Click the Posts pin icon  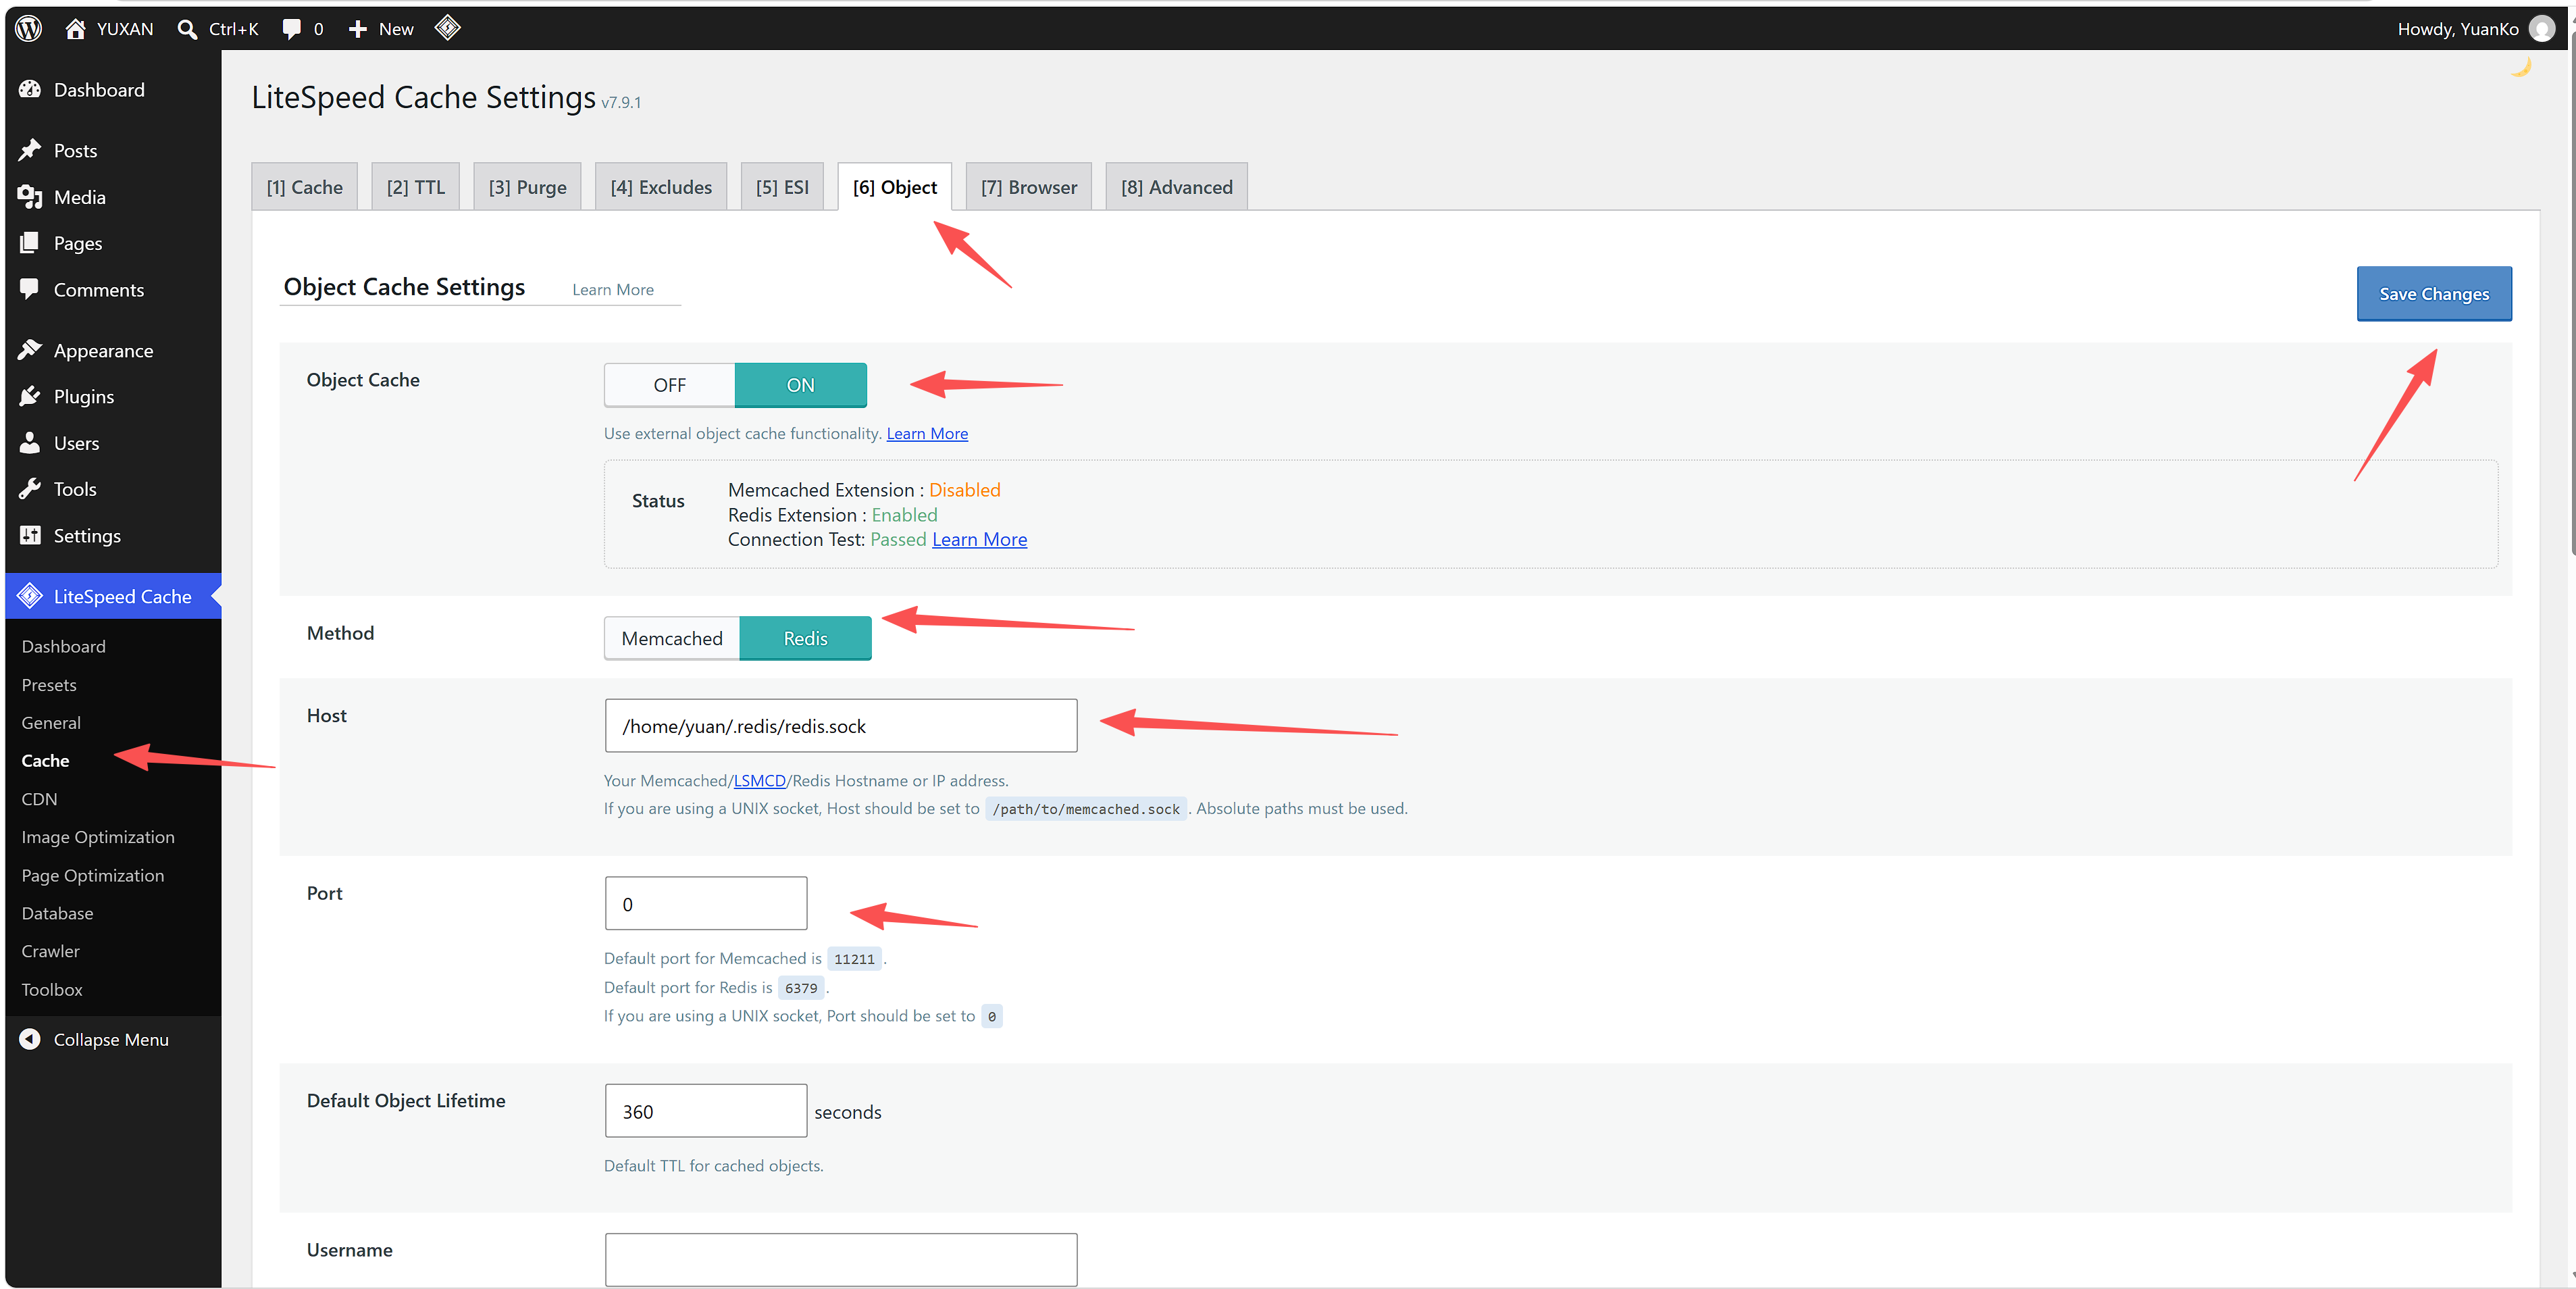[30, 150]
